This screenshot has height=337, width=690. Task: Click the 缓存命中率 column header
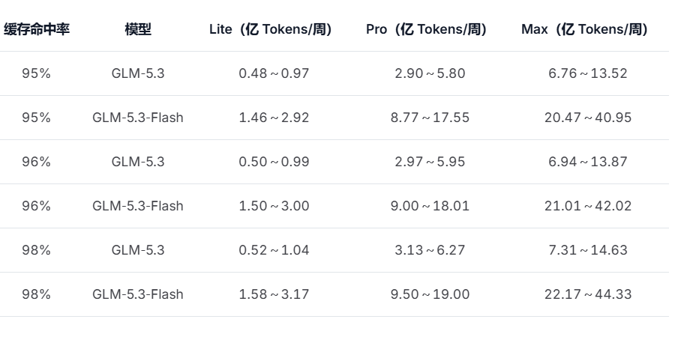point(37,29)
